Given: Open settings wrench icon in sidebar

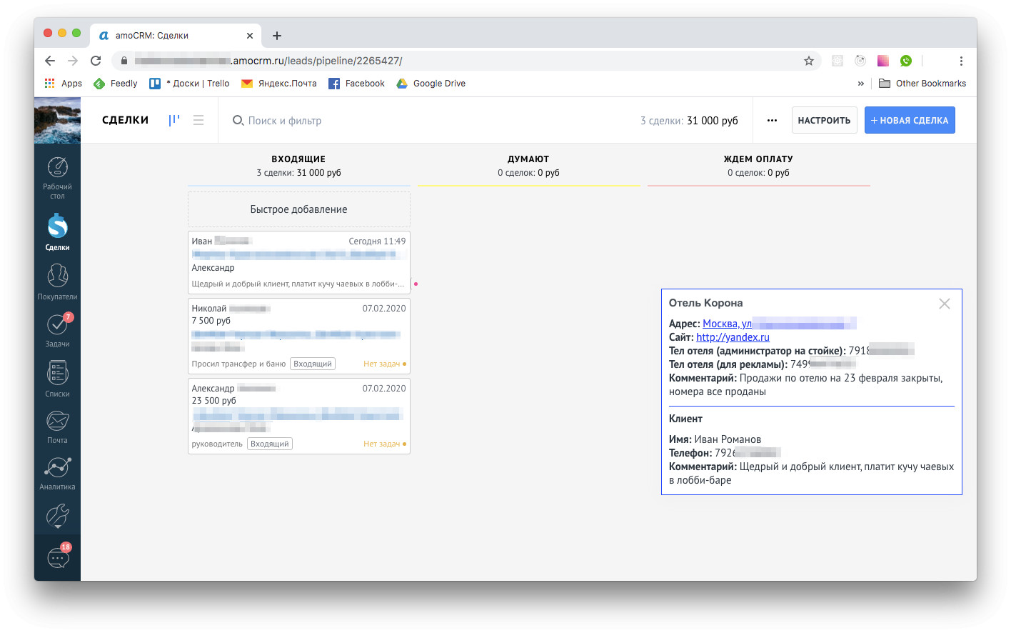Looking at the screenshot, I should tap(57, 516).
